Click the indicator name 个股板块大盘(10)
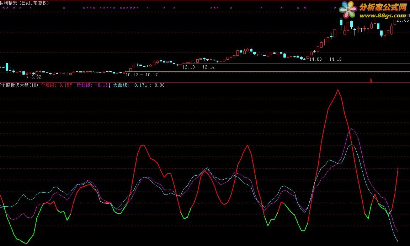This screenshot has width=410, height=246. (x=19, y=85)
